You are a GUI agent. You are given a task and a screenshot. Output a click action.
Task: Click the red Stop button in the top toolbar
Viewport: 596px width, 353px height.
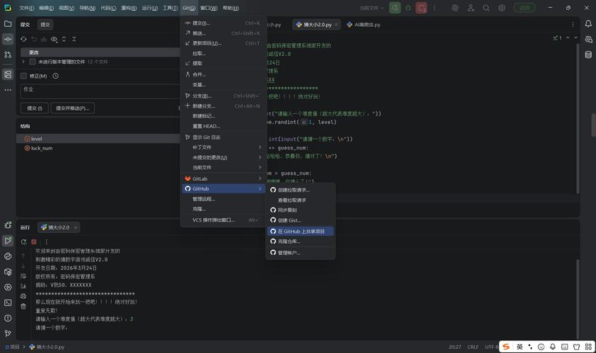point(421,8)
